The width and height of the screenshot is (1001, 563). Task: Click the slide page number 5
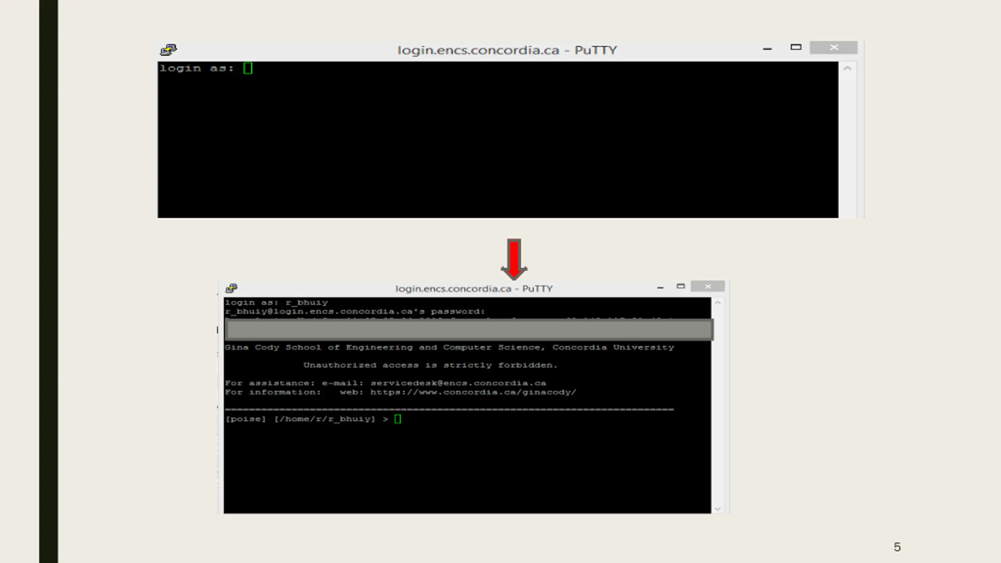897,547
